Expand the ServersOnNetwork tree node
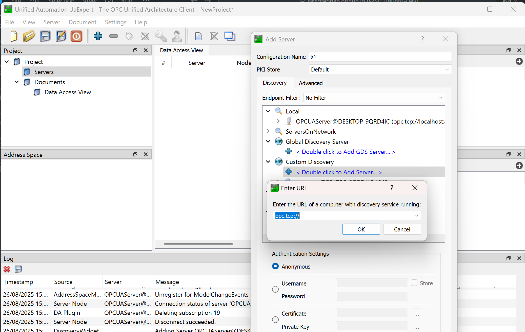Image resolution: width=525 pixels, height=332 pixels. click(268, 131)
